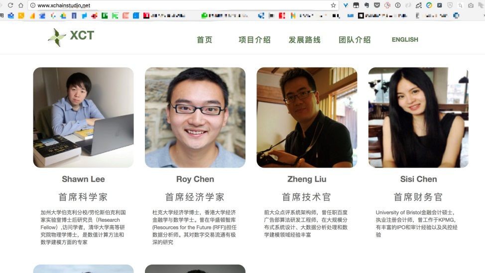Select 团队介绍 in the navigation bar
This screenshot has height=273, width=485.
point(355,39)
